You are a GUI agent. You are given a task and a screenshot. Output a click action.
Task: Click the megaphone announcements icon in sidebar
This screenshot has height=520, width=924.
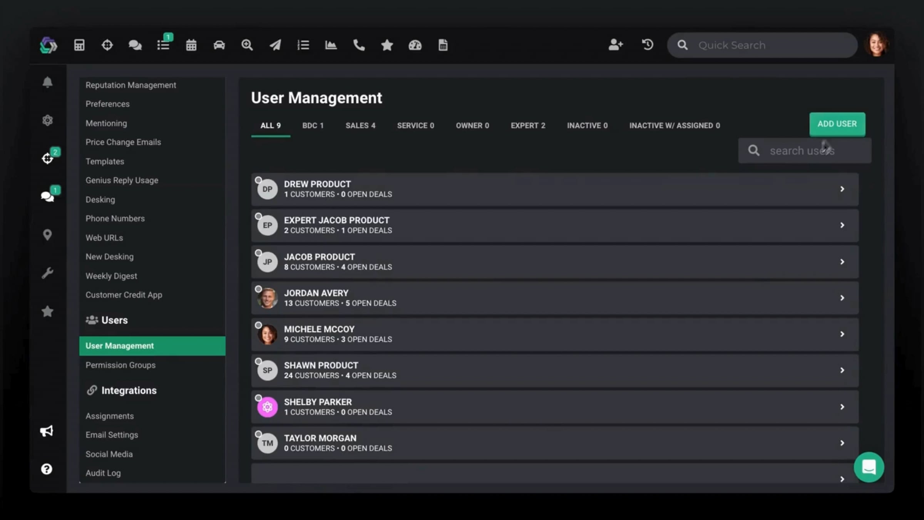point(47,431)
